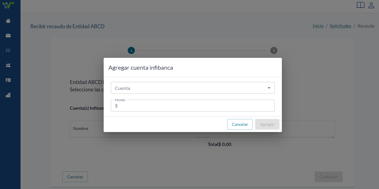Open the home icon in sidebar
379x189 pixels.
pyautogui.click(x=8, y=21)
